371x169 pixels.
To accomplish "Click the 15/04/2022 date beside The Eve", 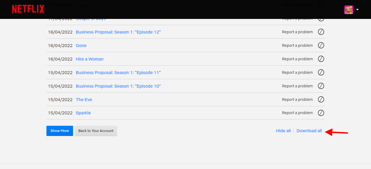I will coord(60,100).
